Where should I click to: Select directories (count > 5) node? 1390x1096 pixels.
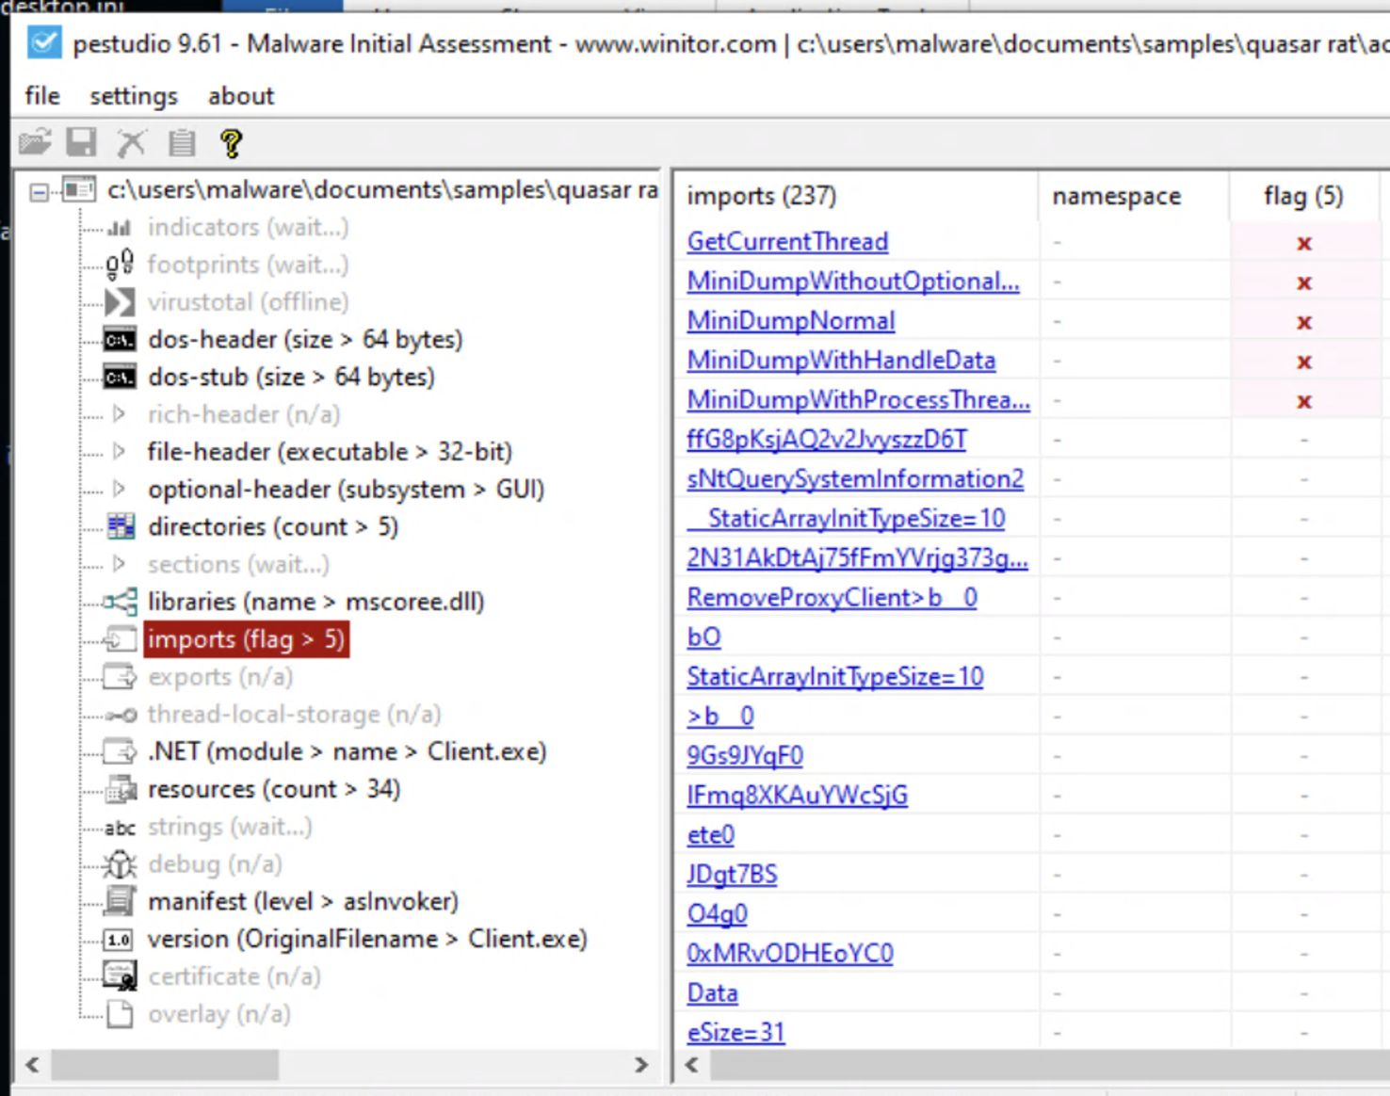[273, 526]
